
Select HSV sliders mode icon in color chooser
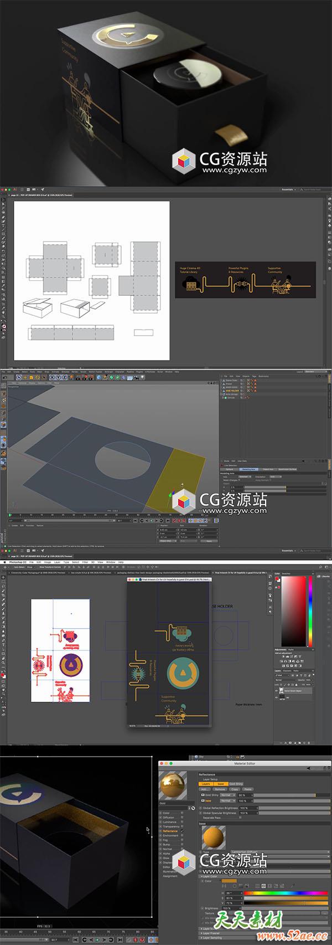pyautogui.click(x=263, y=886)
